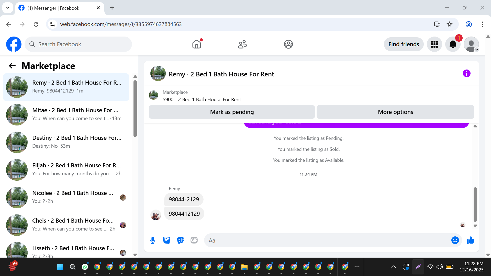Open a new browser tab

point(112,8)
